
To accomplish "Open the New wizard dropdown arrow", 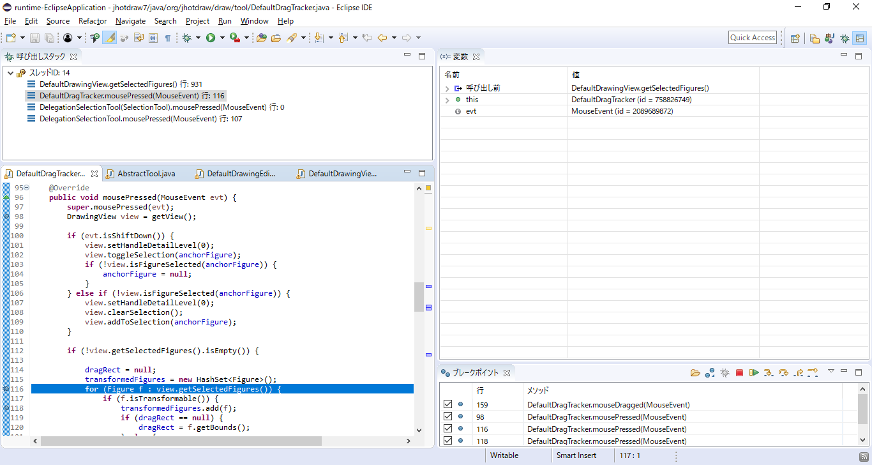I will [22, 38].
